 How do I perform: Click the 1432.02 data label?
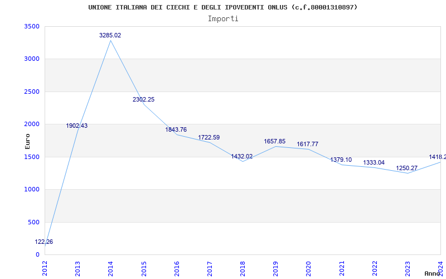pos(242,156)
